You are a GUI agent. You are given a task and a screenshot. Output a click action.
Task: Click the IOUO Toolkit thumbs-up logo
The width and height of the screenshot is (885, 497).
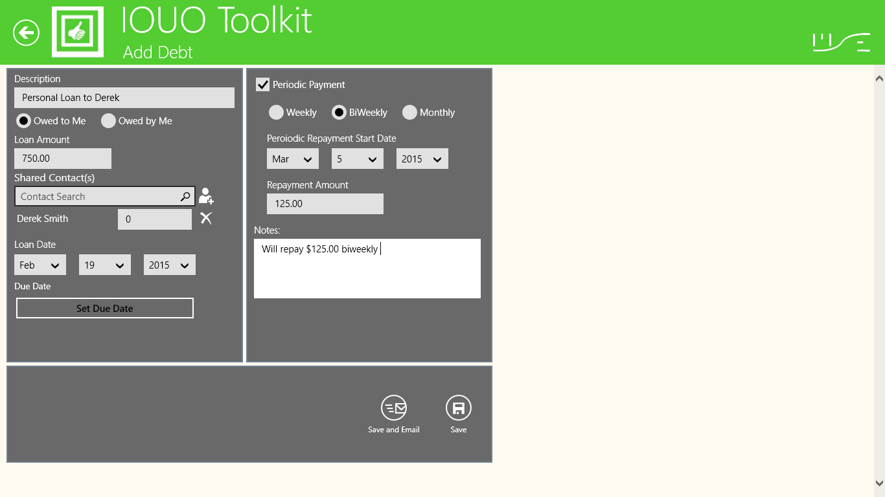pyautogui.click(x=77, y=32)
